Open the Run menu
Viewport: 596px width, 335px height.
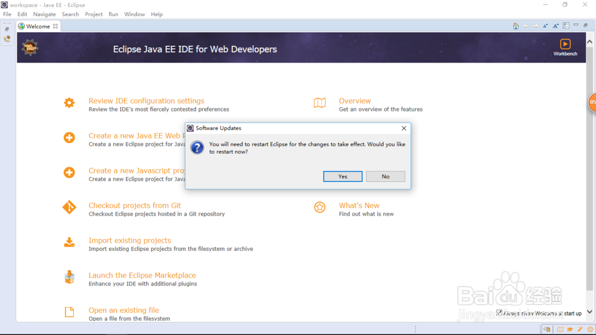tap(113, 14)
